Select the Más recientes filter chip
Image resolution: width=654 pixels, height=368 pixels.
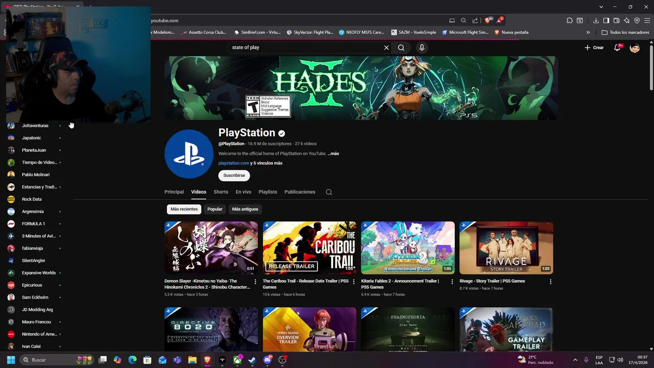coord(184,209)
